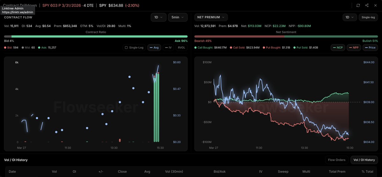This screenshot has height=177, width=382.
Task: Toggle the IV line series
Action: click(168, 48)
